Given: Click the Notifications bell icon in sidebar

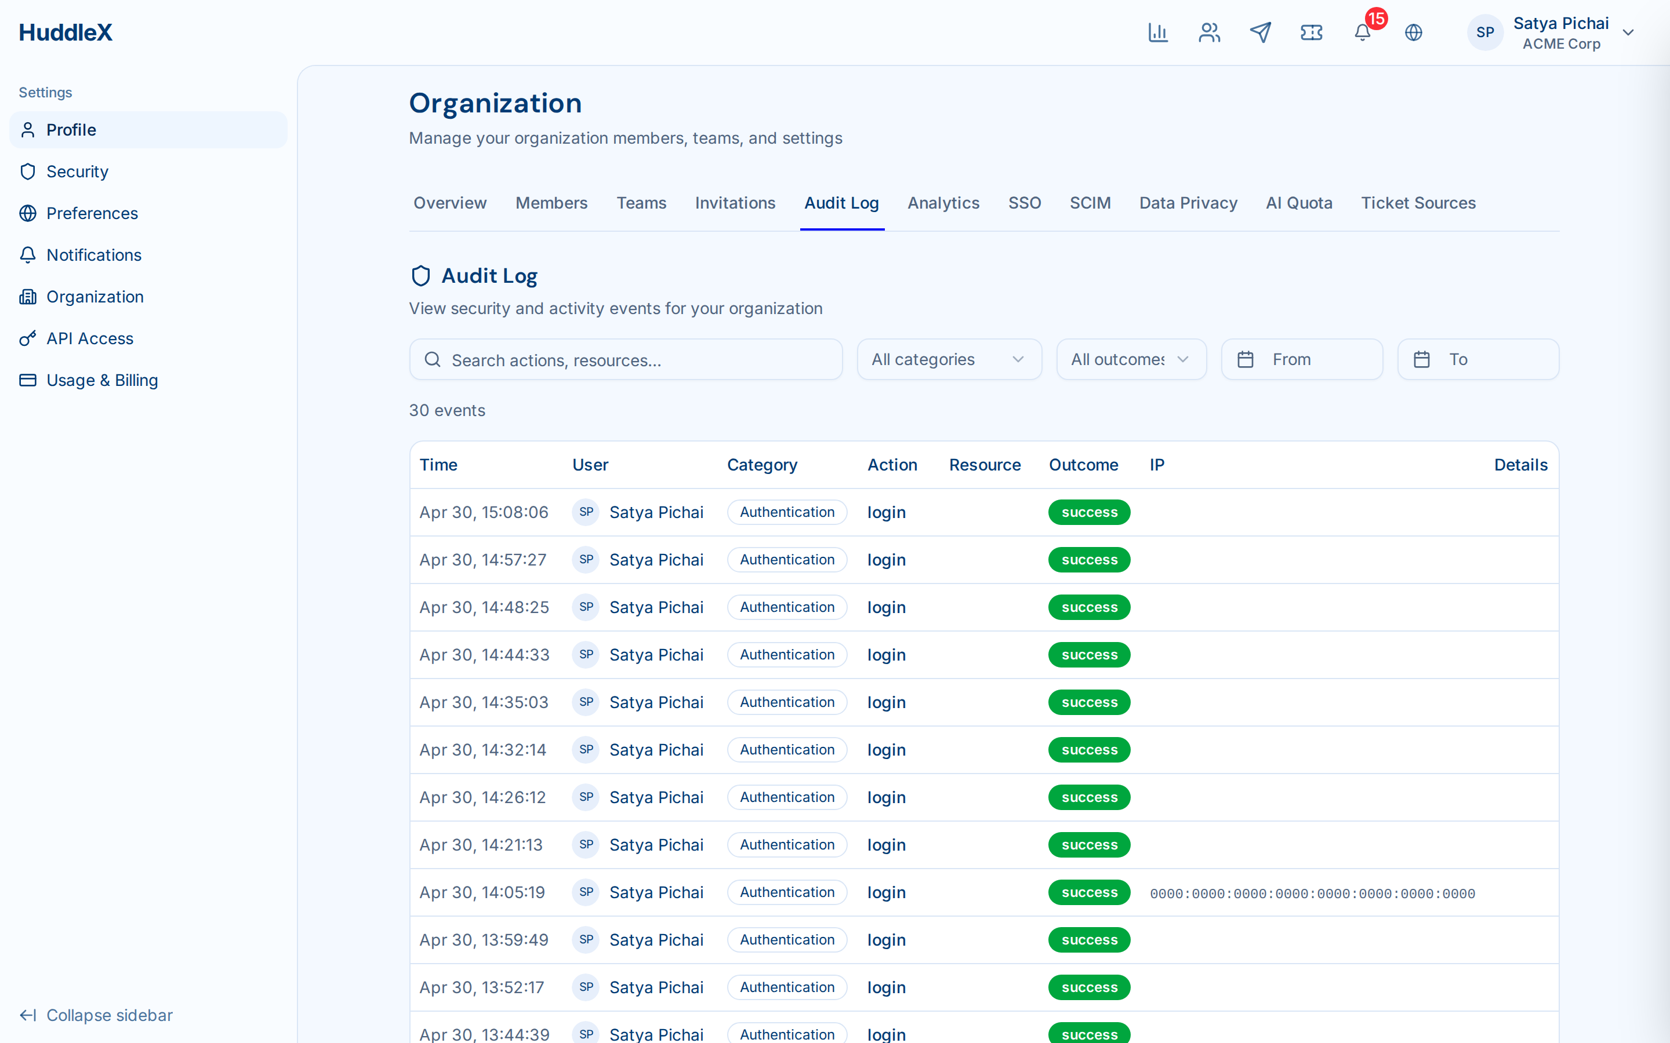Looking at the screenshot, I should tap(28, 255).
